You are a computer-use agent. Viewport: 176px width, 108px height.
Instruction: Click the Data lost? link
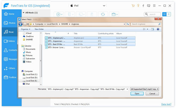click(166, 104)
